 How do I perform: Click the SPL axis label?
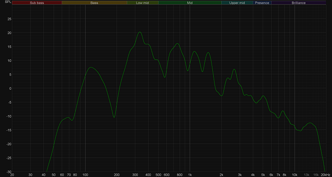click(7, 3)
